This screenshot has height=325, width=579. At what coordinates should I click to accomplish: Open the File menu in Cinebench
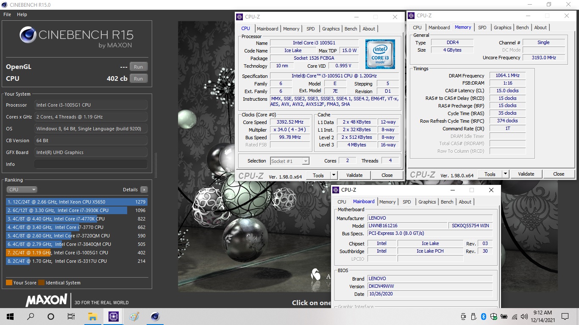pos(7,14)
